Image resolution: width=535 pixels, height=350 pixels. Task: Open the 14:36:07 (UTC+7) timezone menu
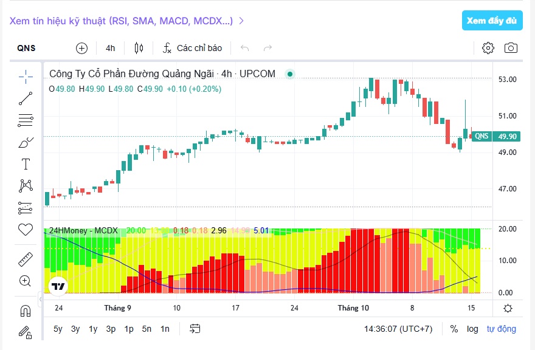pos(398,329)
